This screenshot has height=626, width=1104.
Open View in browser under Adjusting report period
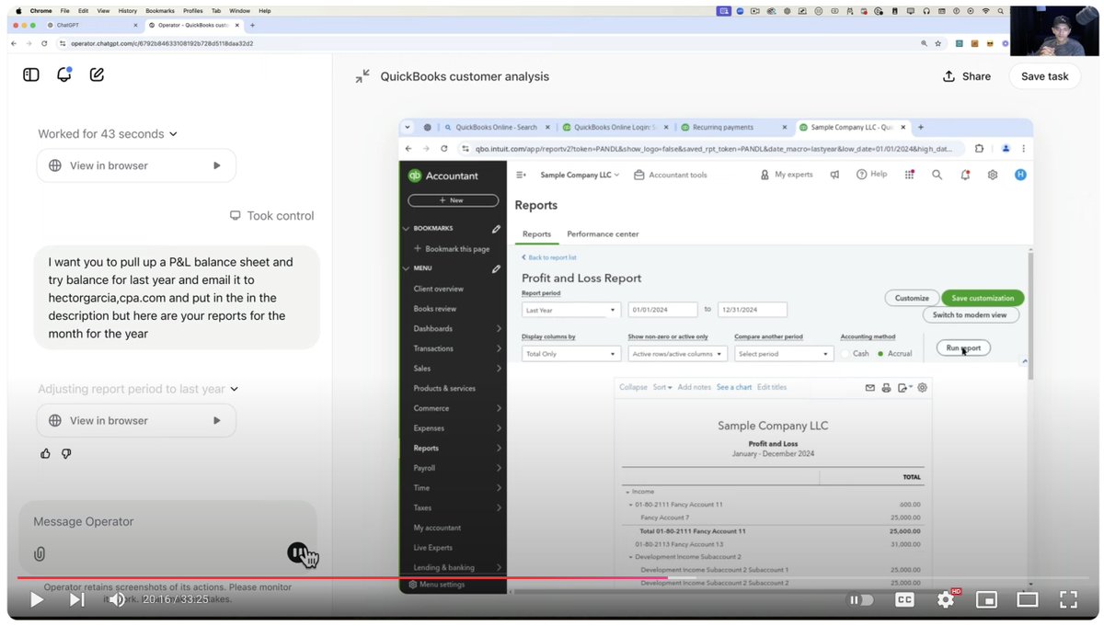[136, 420]
